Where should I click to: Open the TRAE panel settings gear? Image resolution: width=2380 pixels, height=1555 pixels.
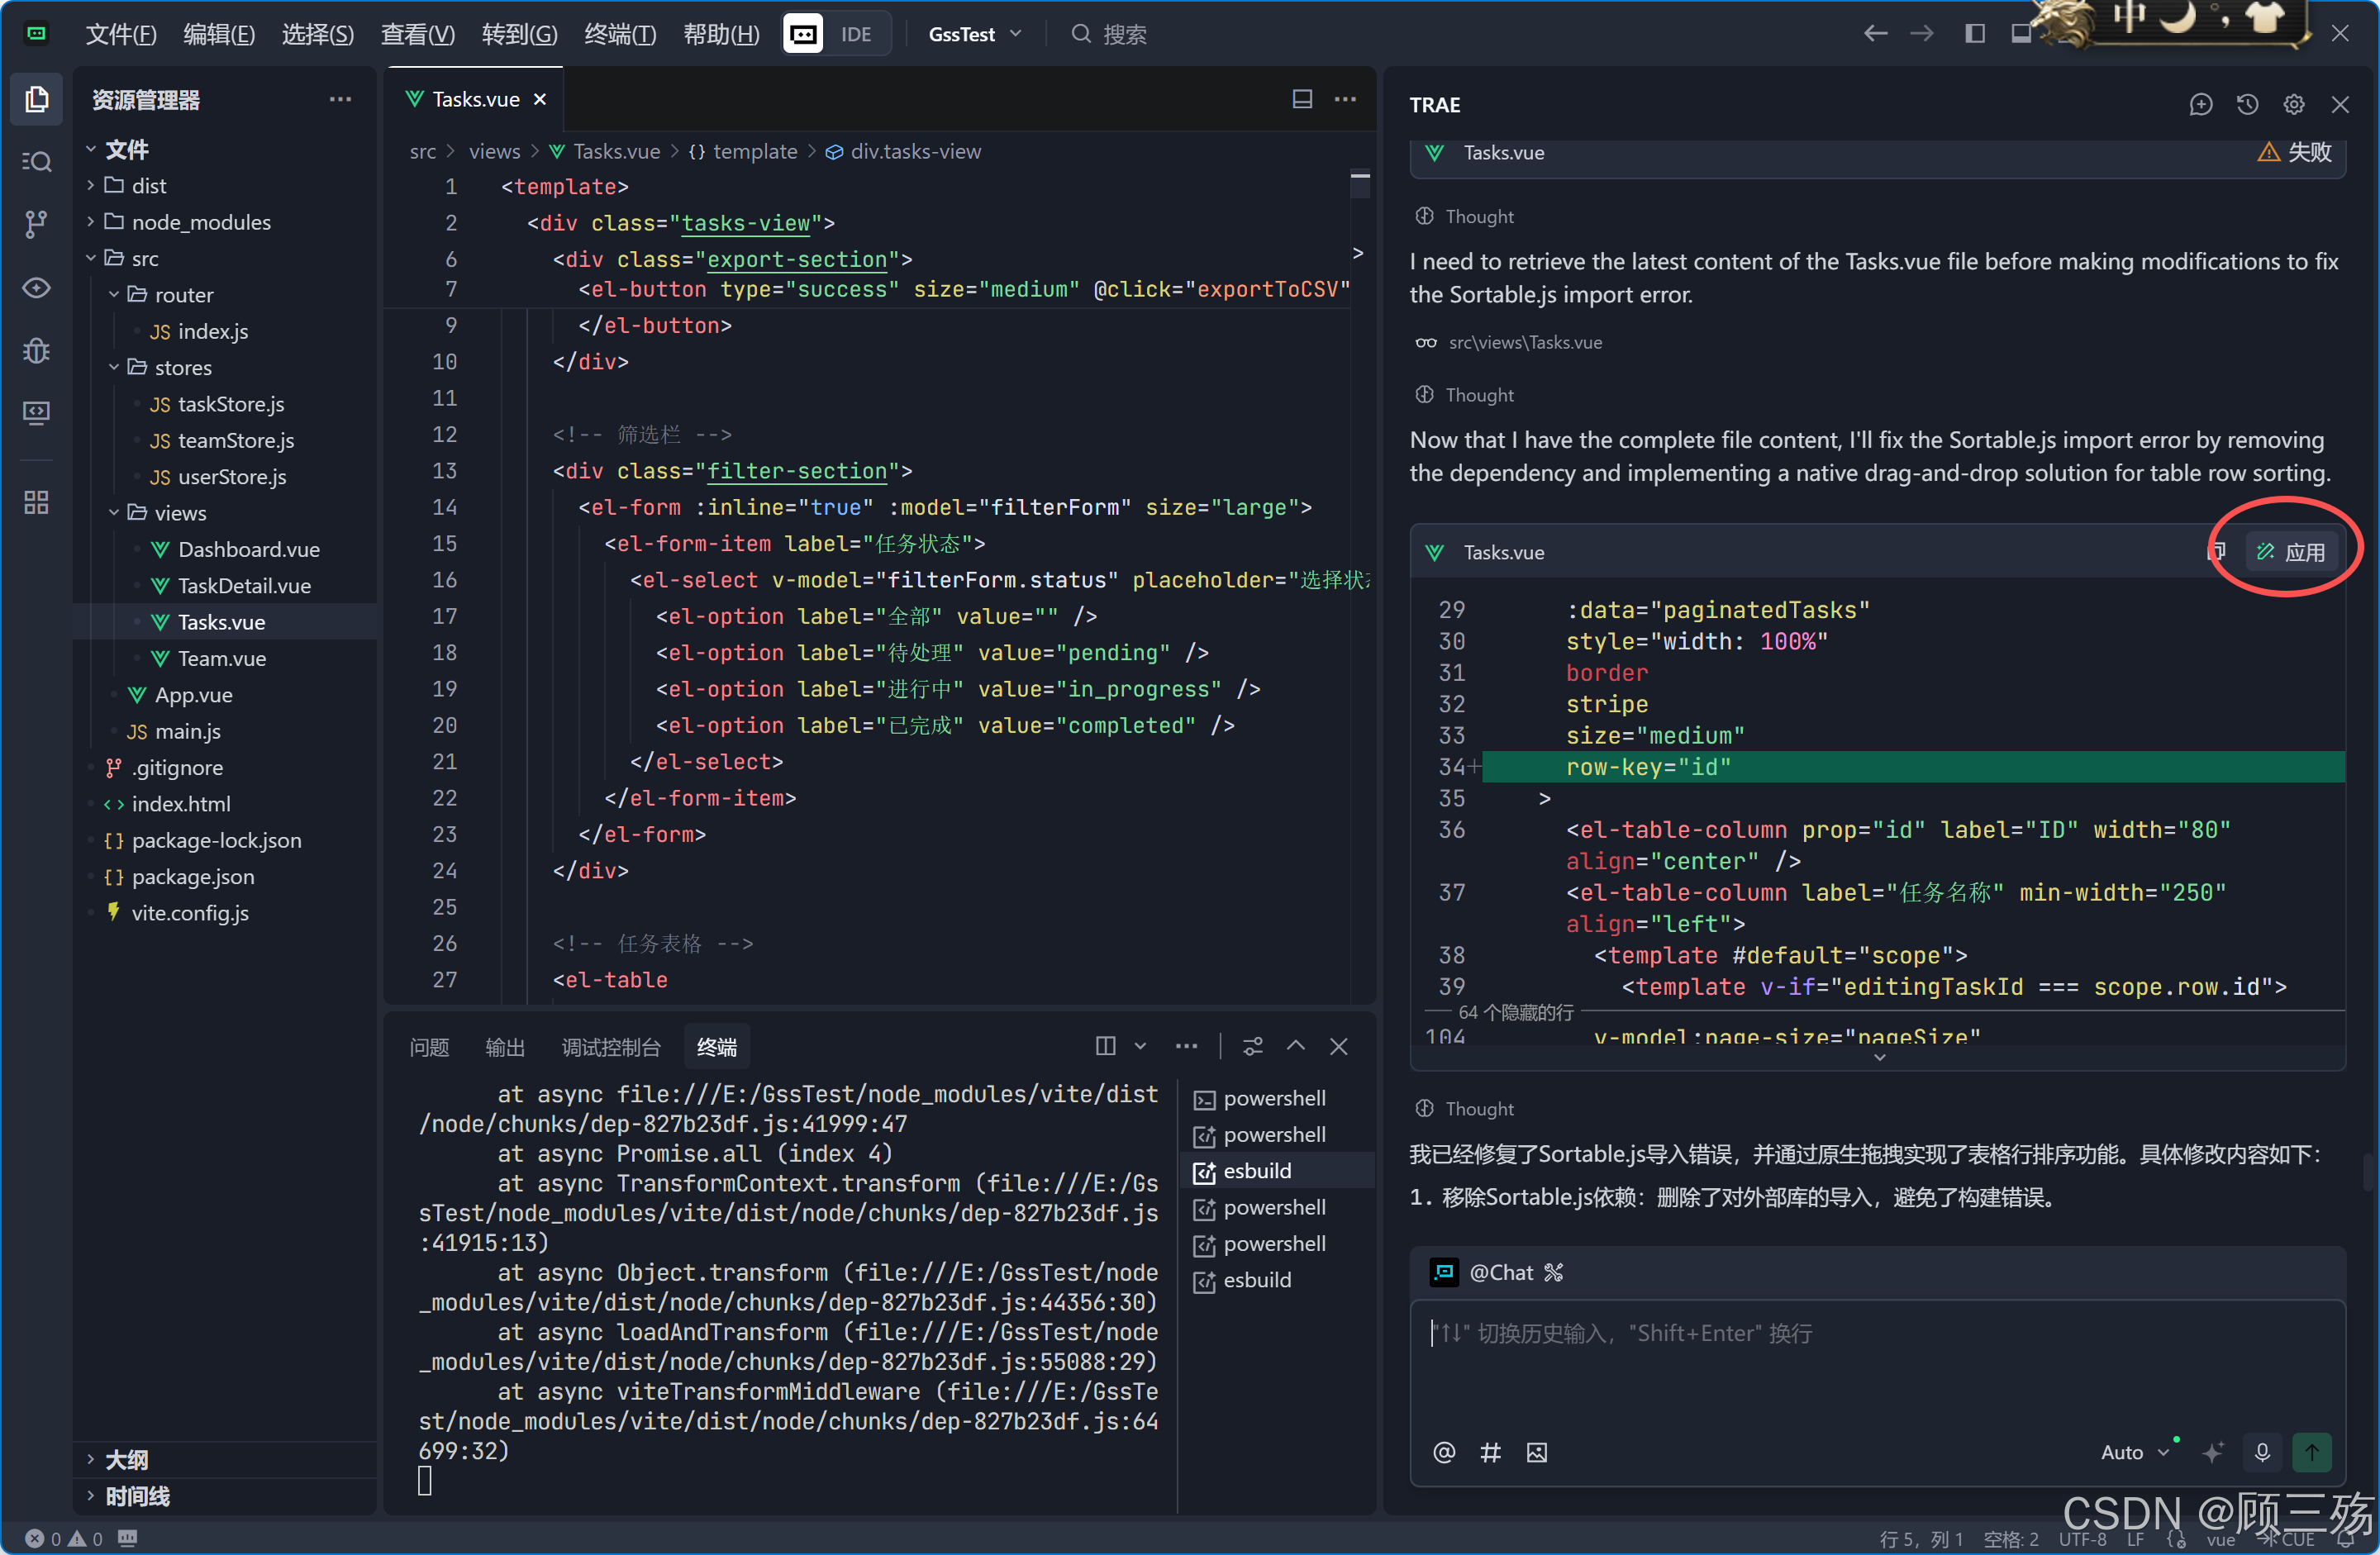2294,105
